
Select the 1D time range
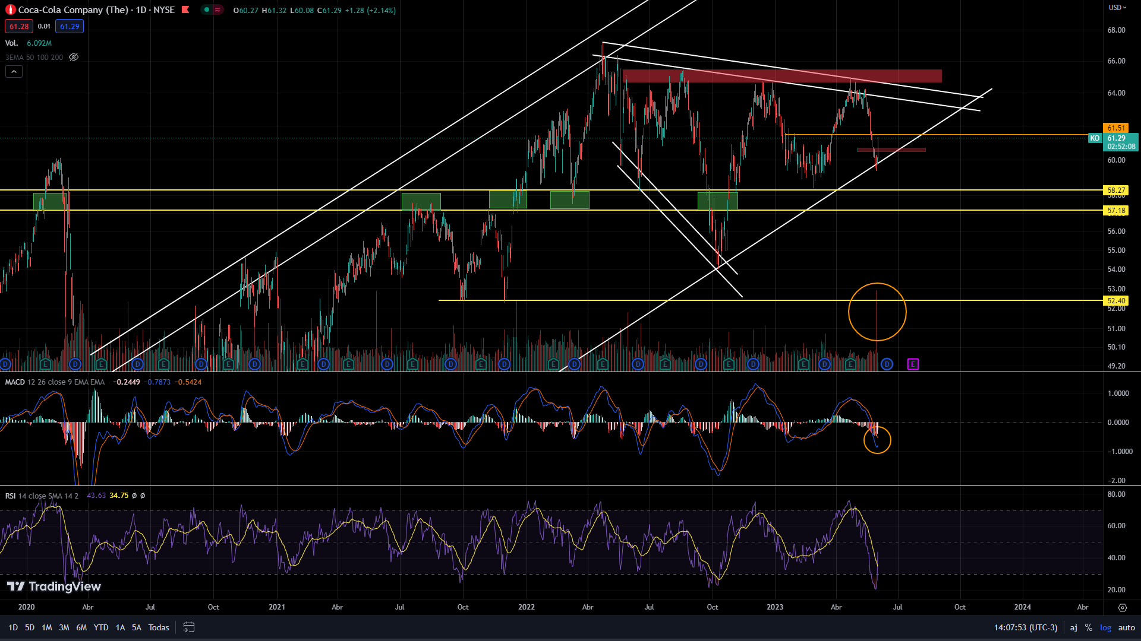coord(13,627)
